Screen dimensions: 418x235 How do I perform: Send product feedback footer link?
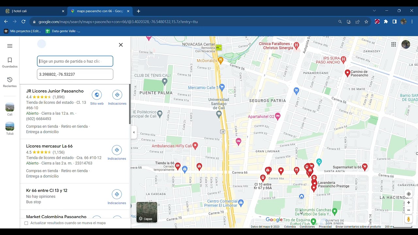click(x=358, y=227)
